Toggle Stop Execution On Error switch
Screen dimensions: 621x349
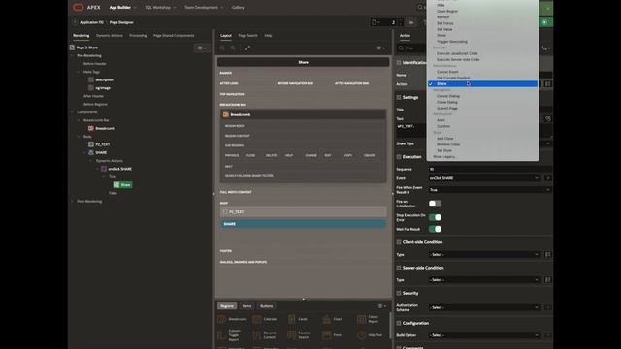coord(435,217)
